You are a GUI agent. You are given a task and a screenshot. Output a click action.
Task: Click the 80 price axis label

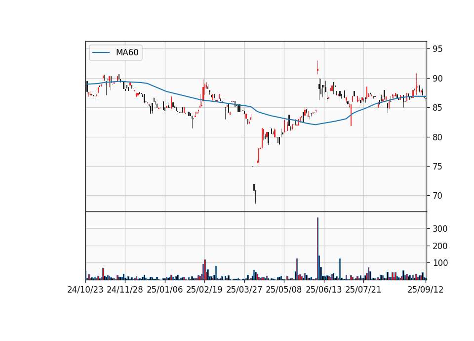pyautogui.click(x=437, y=137)
